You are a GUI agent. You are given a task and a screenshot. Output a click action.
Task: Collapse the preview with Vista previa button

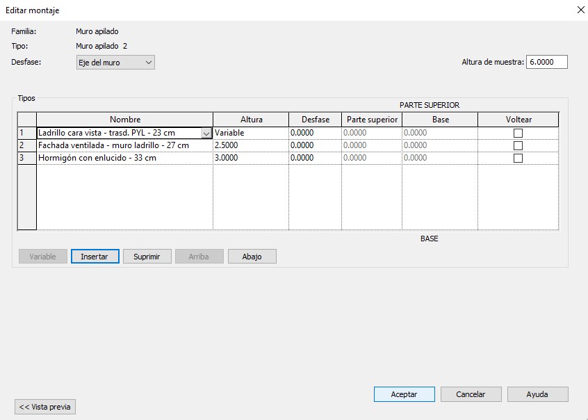45,407
